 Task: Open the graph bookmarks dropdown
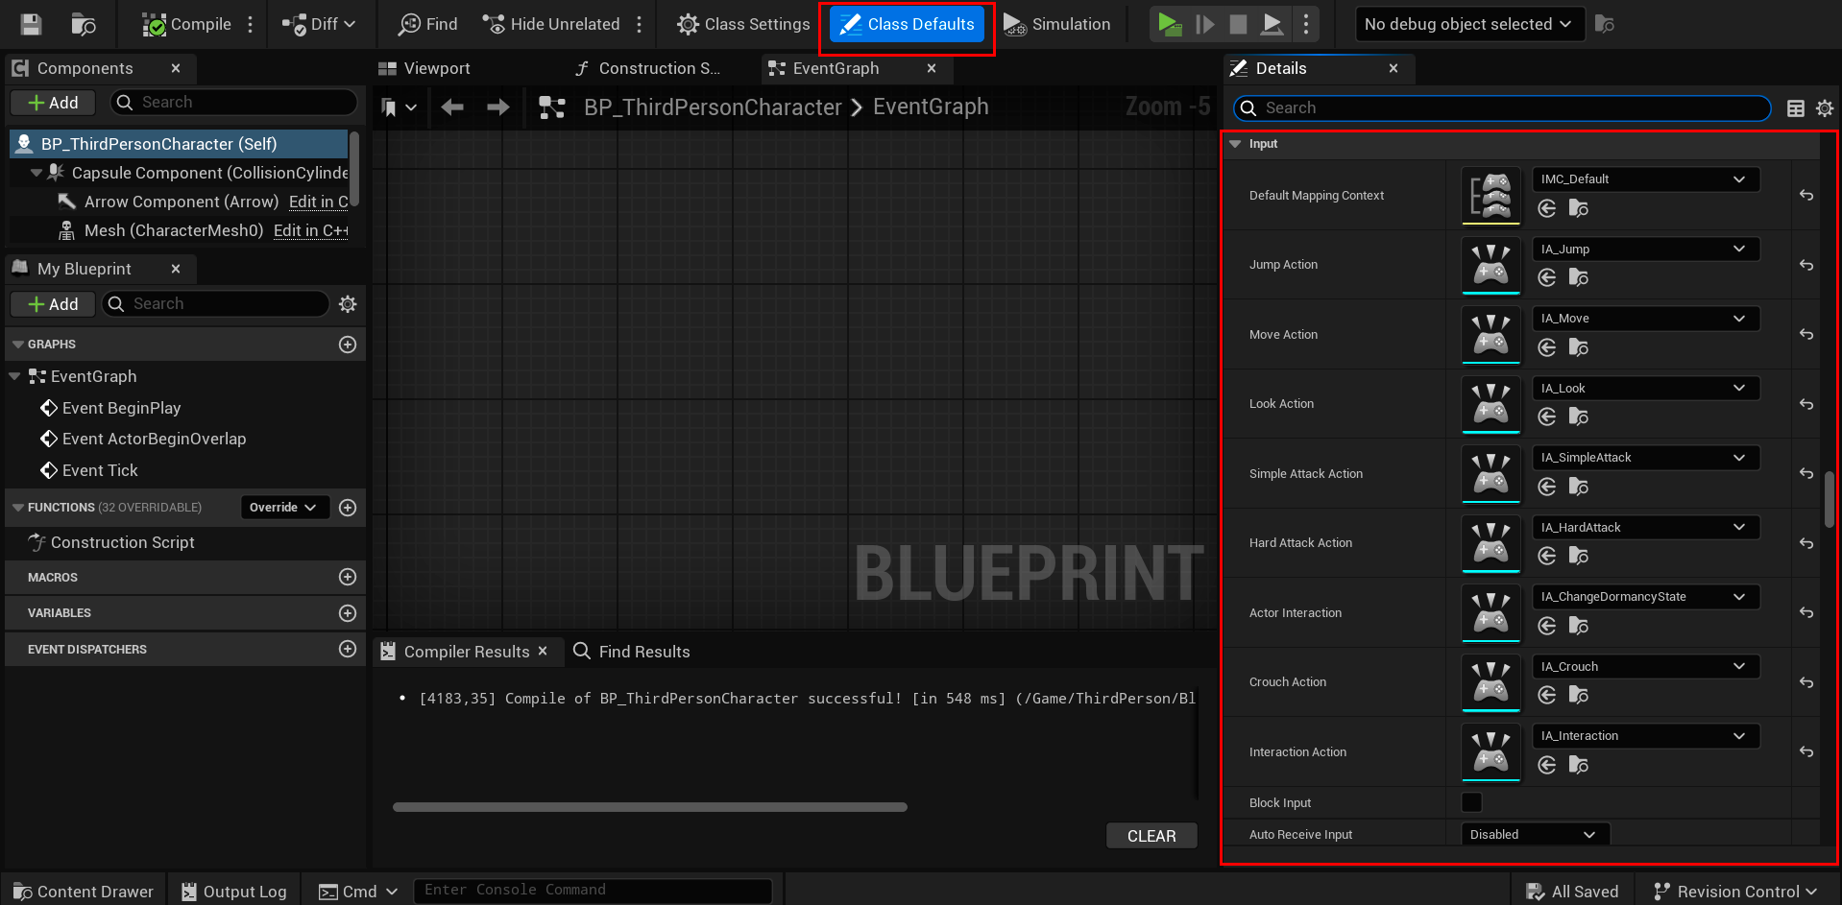click(399, 107)
